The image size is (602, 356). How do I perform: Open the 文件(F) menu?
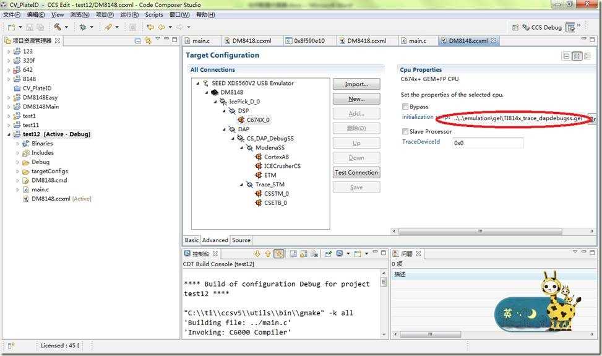pyautogui.click(x=12, y=15)
